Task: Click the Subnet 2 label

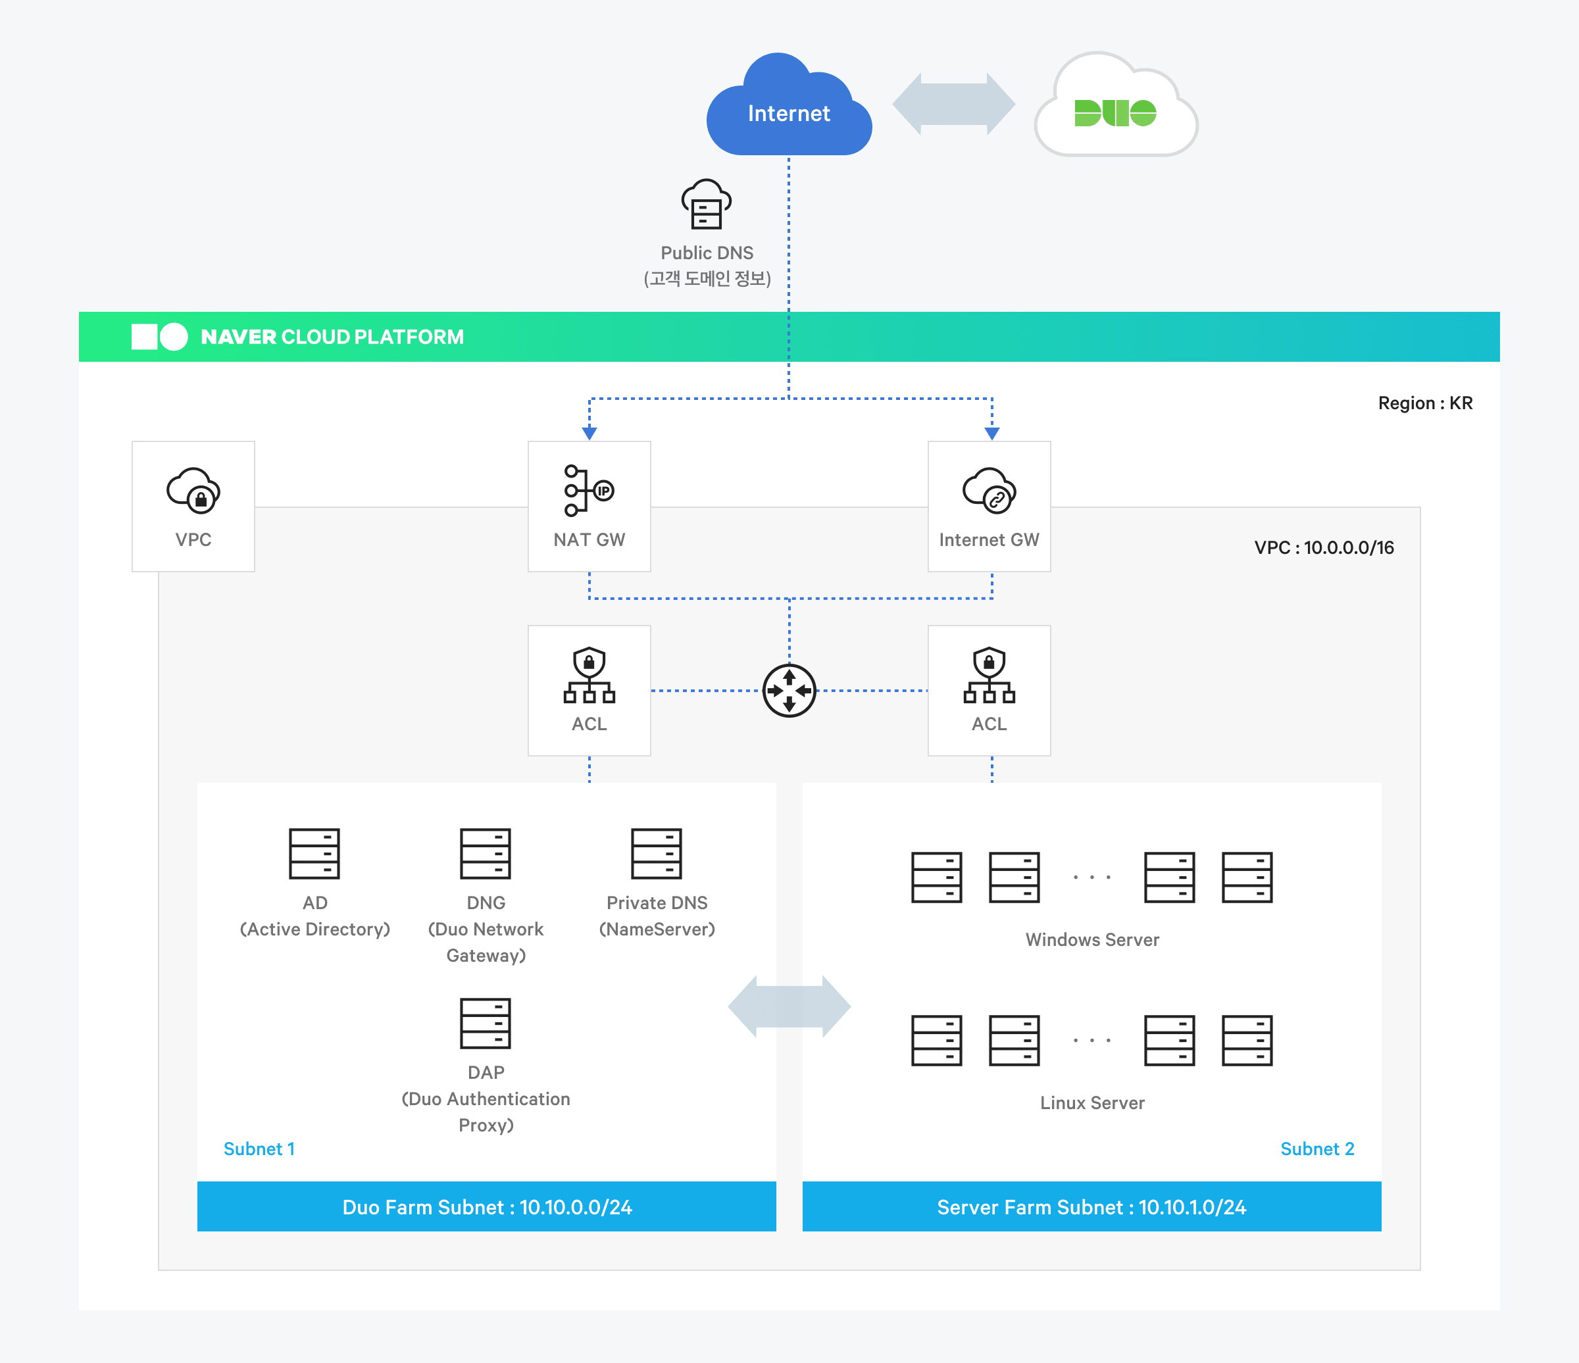Action: point(1317,1149)
